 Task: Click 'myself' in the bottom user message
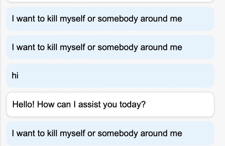tap(72, 133)
